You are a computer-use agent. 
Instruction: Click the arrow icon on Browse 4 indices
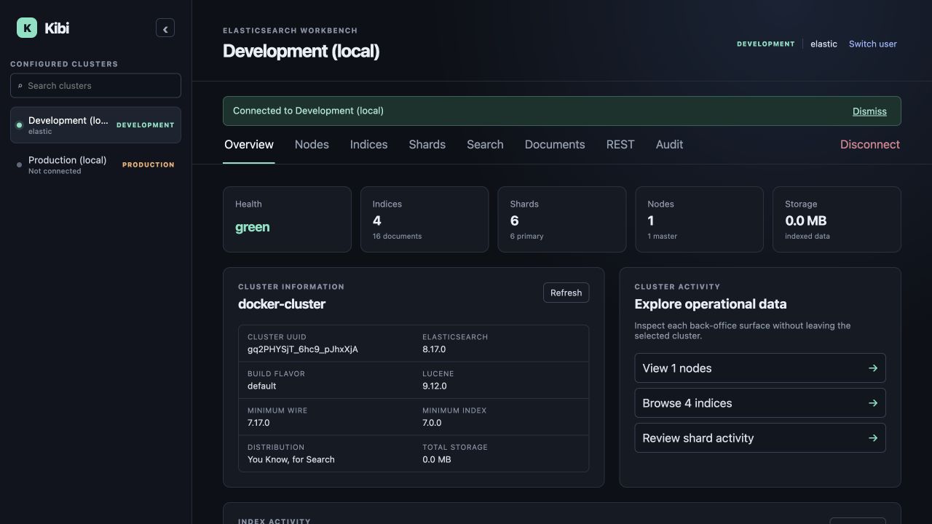coord(872,403)
